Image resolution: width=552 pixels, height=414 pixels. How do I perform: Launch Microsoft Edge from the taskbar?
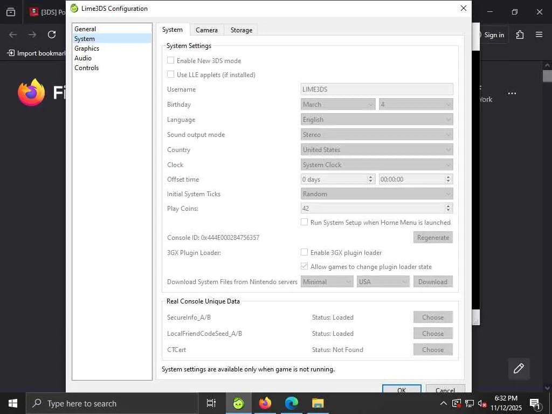[x=292, y=403]
